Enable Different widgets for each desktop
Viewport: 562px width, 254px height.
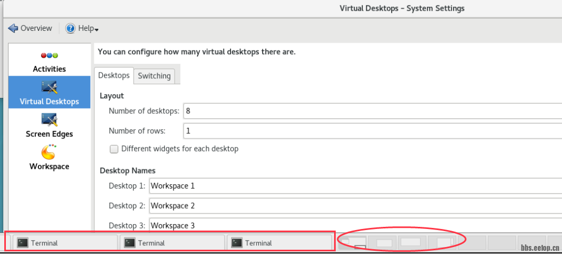click(x=114, y=149)
